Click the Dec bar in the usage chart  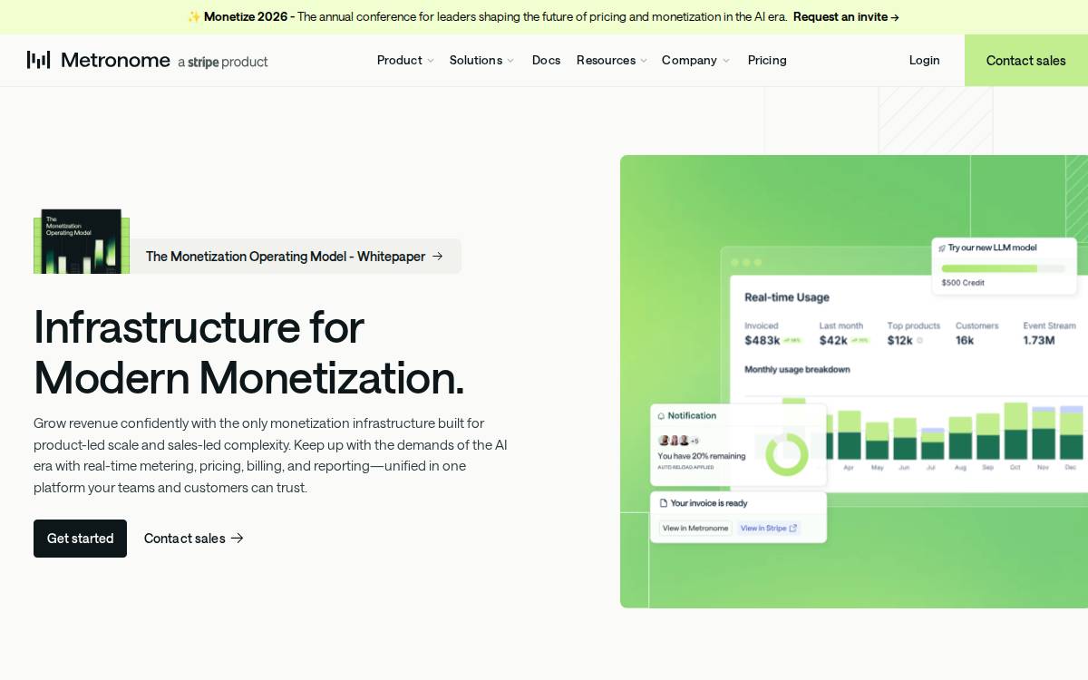point(1072,433)
